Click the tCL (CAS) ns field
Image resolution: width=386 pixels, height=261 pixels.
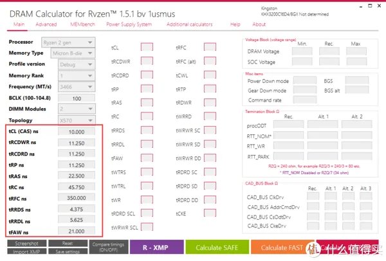77,132
